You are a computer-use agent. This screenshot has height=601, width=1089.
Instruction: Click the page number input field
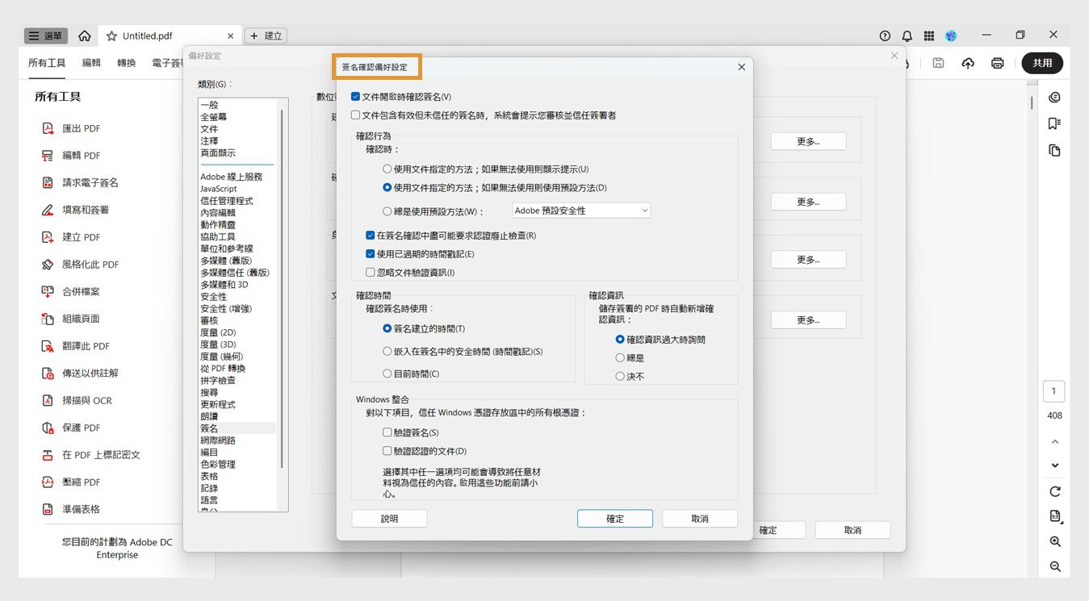[x=1054, y=390]
